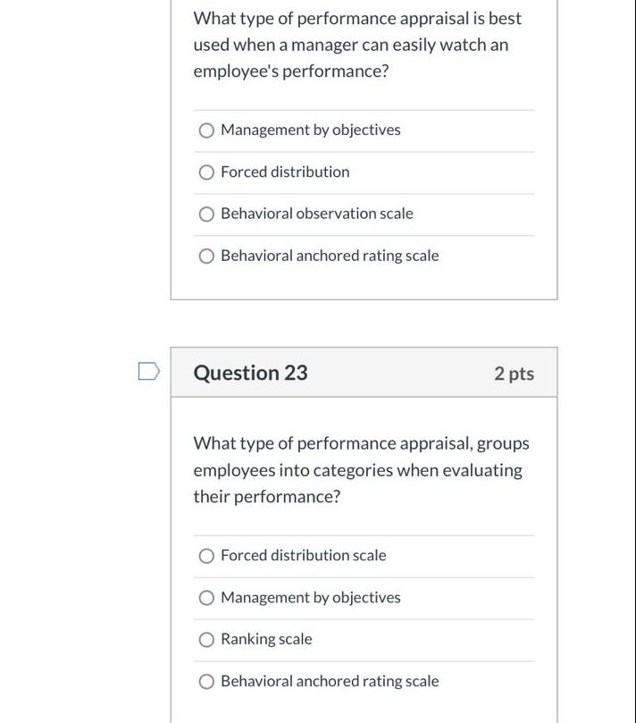Click the Question 23 prompt text about grouping employees

point(361,469)
